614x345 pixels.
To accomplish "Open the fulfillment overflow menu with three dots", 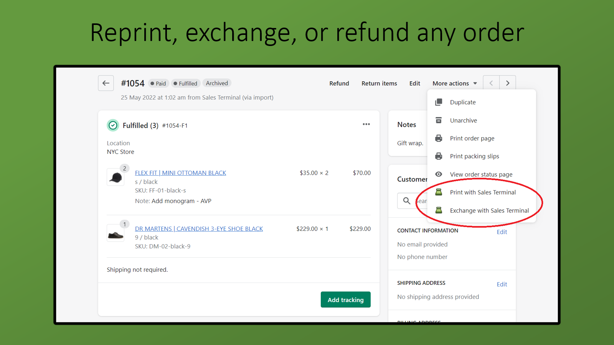I will click(366, 124).
